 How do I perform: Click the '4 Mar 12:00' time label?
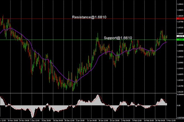171,121
